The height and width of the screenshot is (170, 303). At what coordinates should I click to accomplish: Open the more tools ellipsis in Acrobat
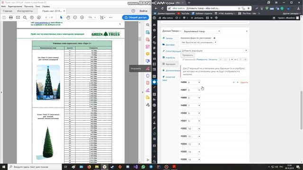[111, 17]
